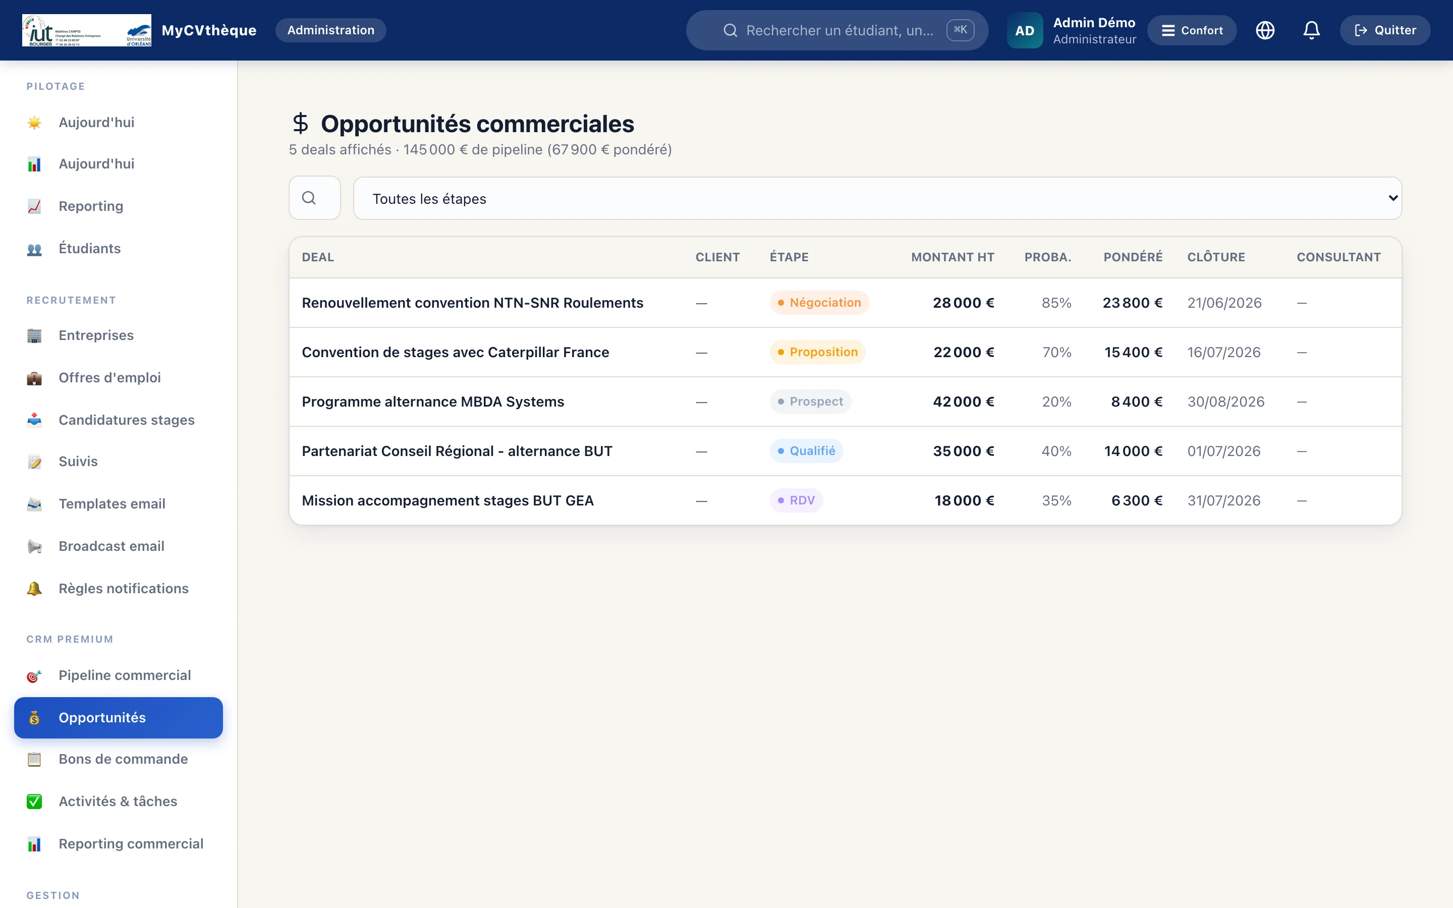The width and height of the screenshot is (1453, 908).
Task: Click the AD user avatar
Action: point(1024,30)
